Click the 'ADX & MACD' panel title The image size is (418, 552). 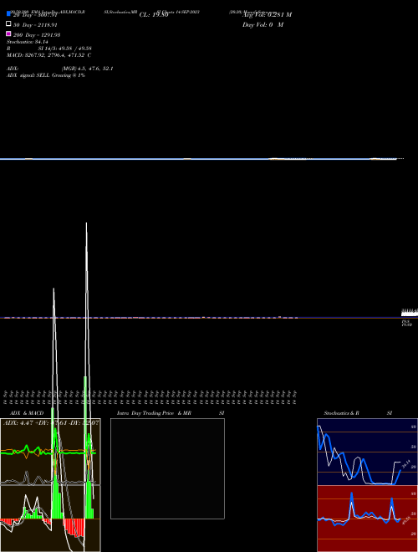pos(27,413)
